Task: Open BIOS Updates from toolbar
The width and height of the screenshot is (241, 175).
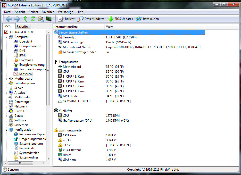Action: coord(120,19)
